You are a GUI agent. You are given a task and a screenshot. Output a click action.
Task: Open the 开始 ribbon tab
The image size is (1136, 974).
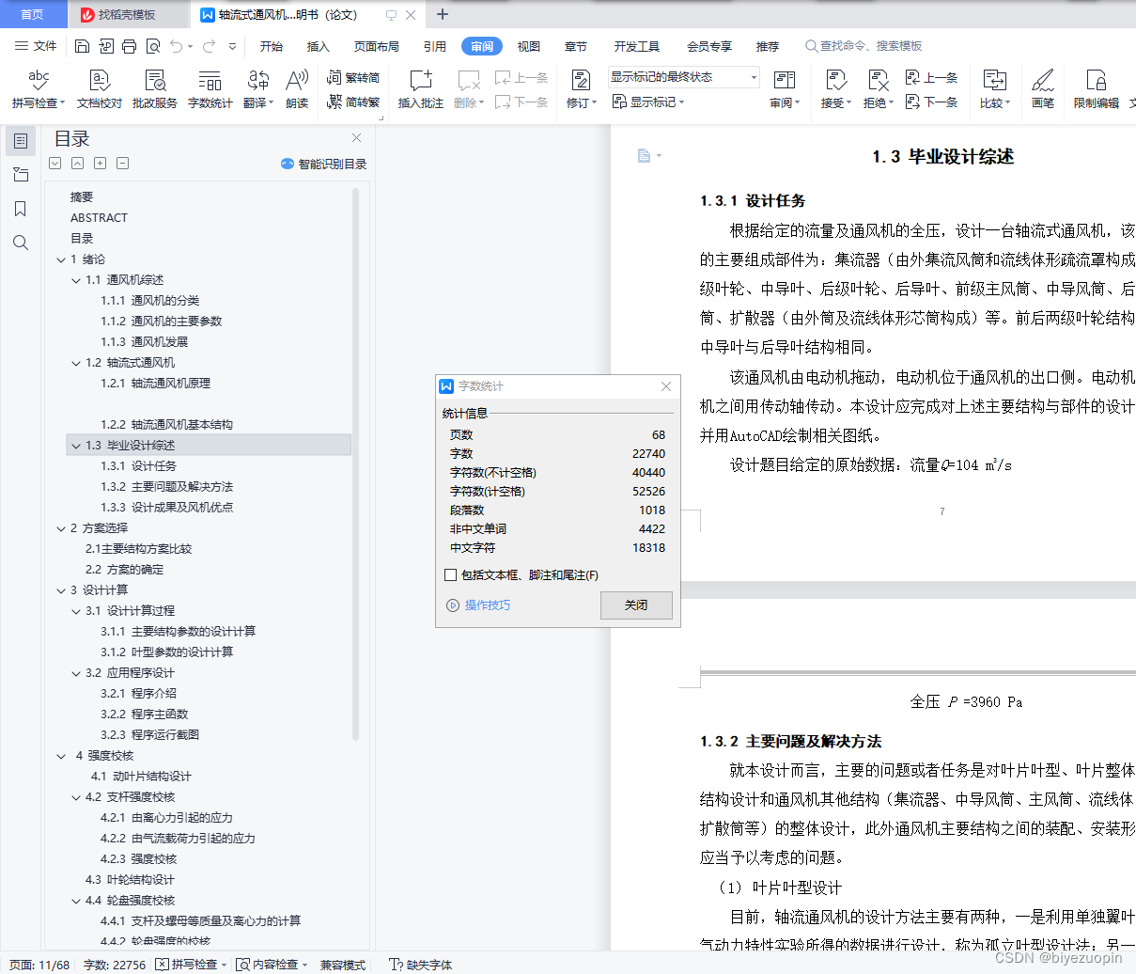point(272,46)
